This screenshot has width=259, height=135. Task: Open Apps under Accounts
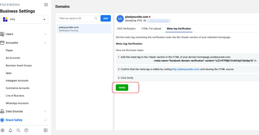coord(9,73)
